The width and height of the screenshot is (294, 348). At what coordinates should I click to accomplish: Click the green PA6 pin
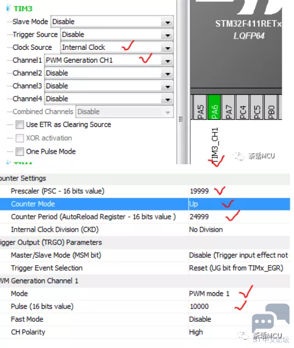pyautogui.click(x=214, y=108)
